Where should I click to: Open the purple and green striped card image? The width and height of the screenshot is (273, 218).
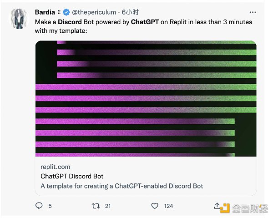pos(146,98)
